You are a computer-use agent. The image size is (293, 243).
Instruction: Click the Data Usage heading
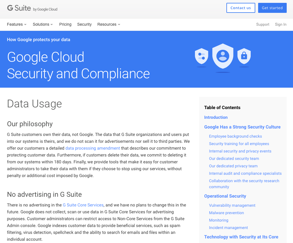coord(34,104)
